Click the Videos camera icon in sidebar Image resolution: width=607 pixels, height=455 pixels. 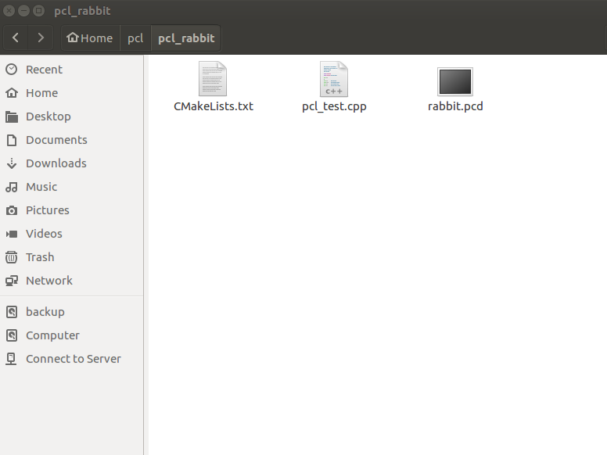click(12, 234)
